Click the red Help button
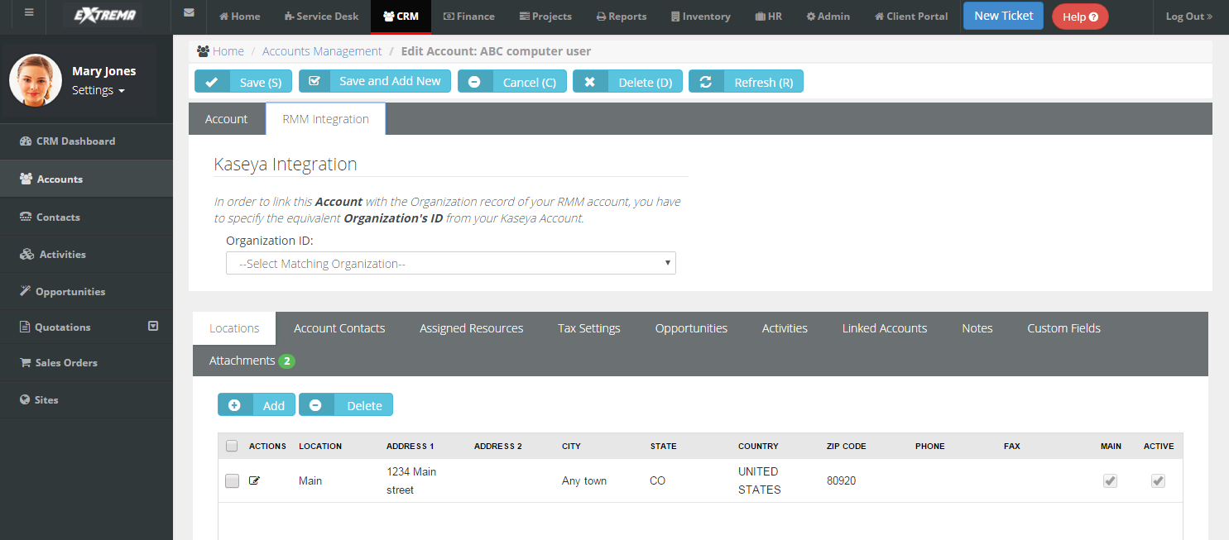This screenshot has width=1229, height=540. pyautogui.click(x=1080, y=17)
